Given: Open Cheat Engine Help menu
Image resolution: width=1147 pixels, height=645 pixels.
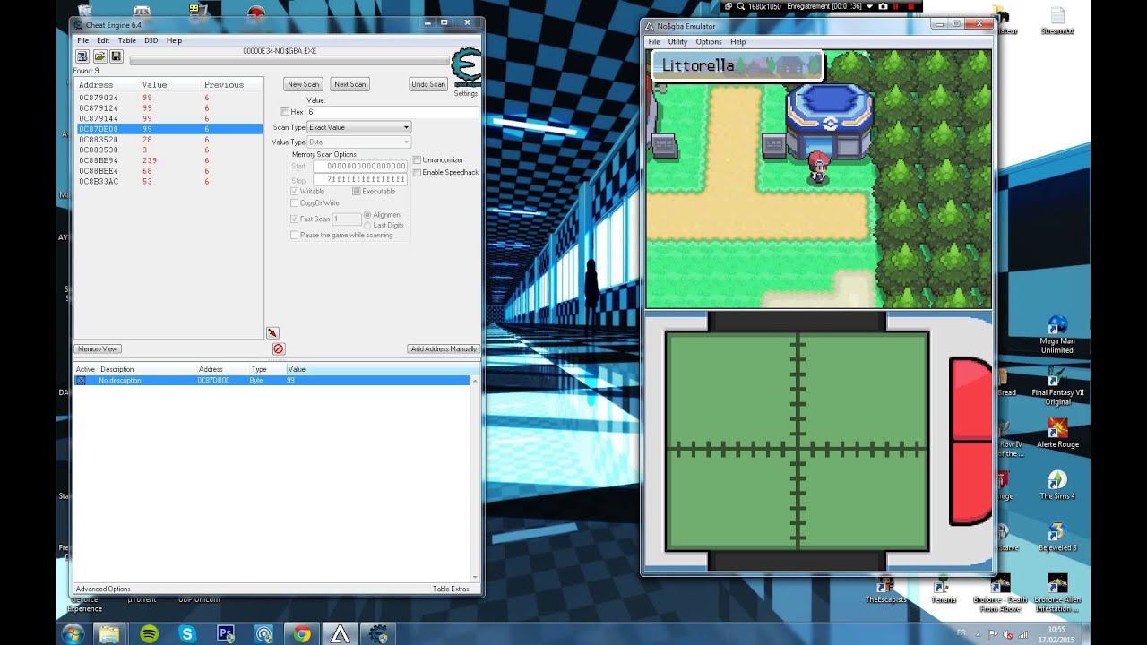Looking at the screenshot, I should click(x=174, y=40).
